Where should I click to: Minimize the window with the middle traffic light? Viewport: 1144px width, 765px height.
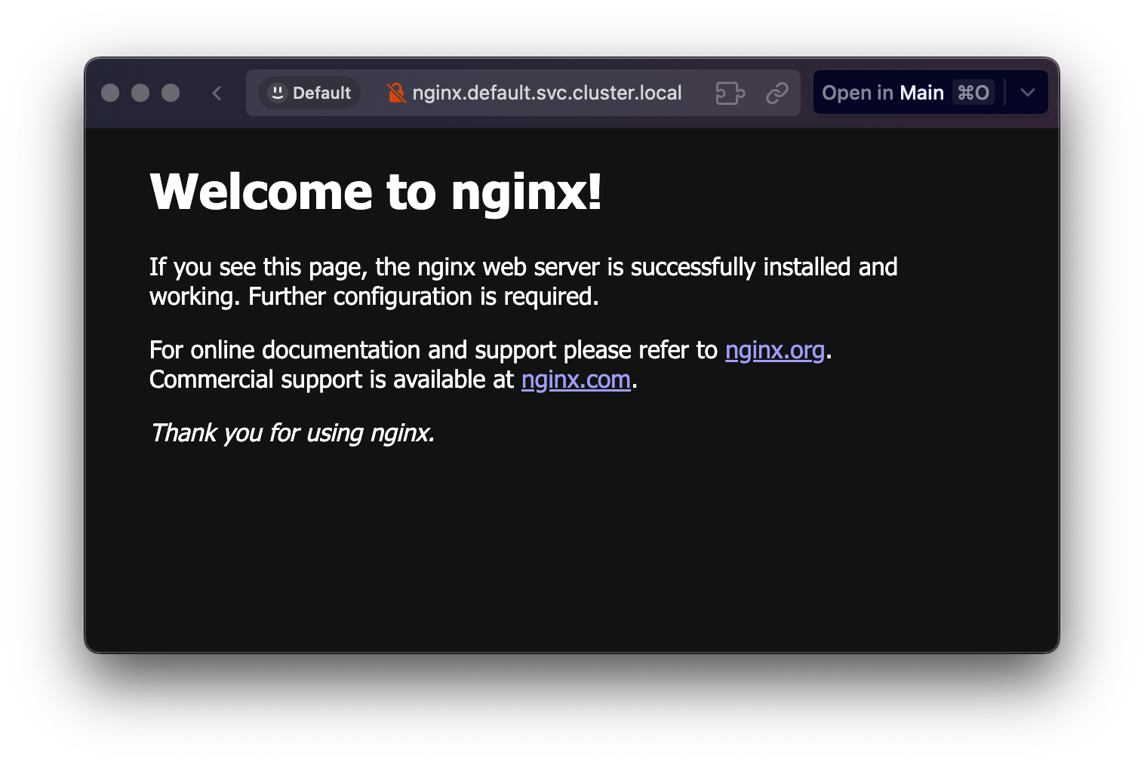coord(140,93)
